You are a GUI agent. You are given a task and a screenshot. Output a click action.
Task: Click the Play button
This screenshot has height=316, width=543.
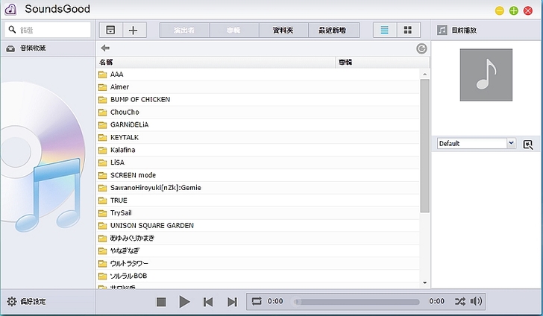pyautogui.click(x=184, y=302)
